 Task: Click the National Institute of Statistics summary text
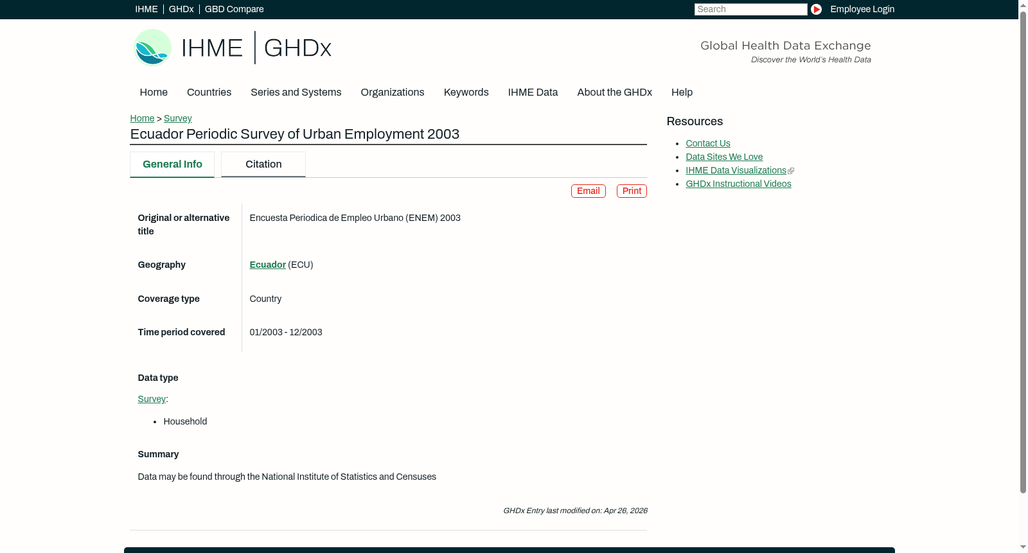tap(287, 477)
